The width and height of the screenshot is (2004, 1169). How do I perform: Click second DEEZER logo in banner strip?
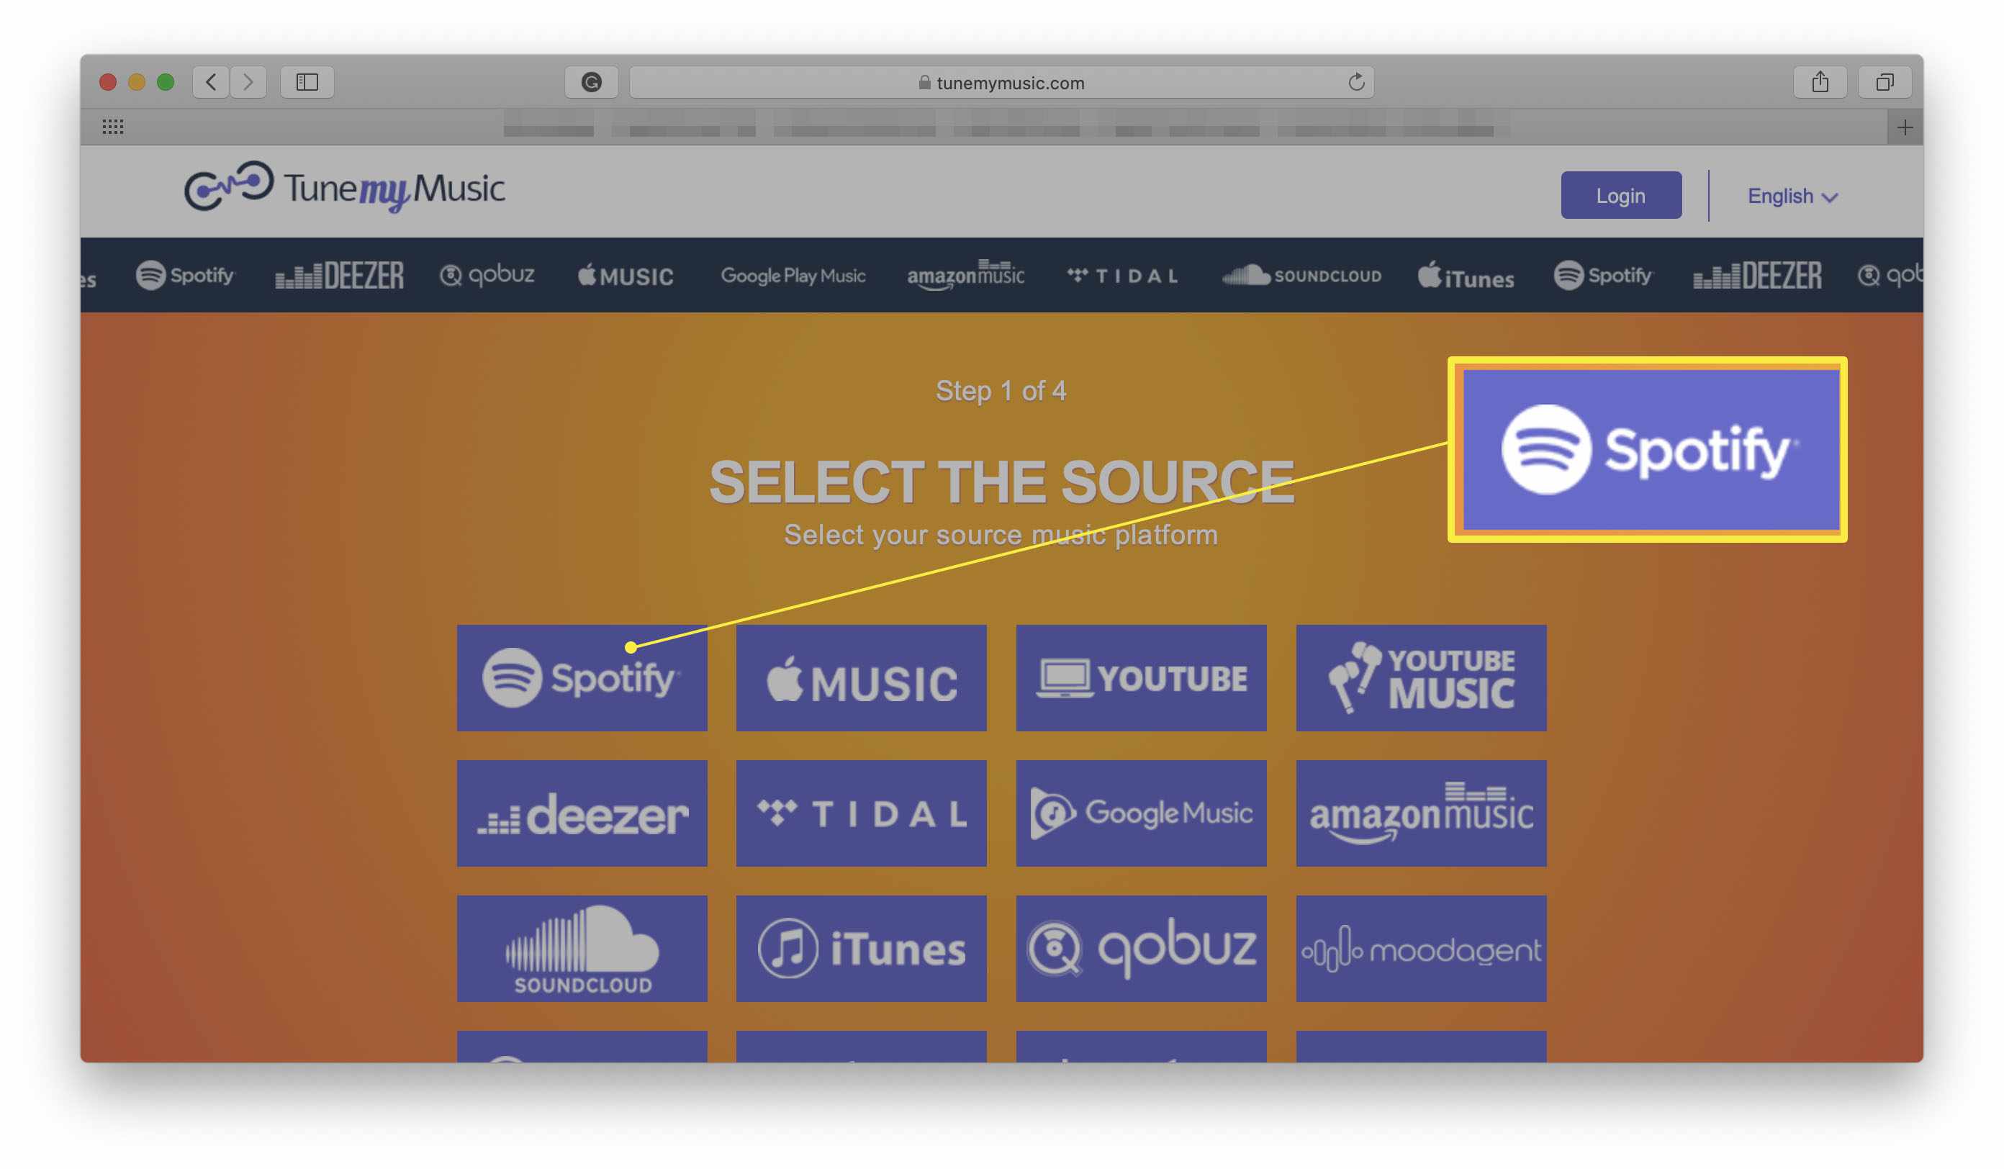(x=1758, y=275)
